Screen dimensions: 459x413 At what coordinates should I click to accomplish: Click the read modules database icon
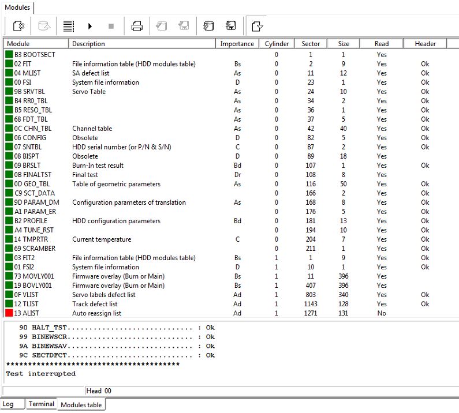[x=208, y=26]
